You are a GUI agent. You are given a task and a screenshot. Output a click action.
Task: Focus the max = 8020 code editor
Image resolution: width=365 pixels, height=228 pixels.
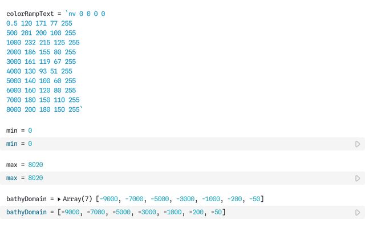point(171,178)
